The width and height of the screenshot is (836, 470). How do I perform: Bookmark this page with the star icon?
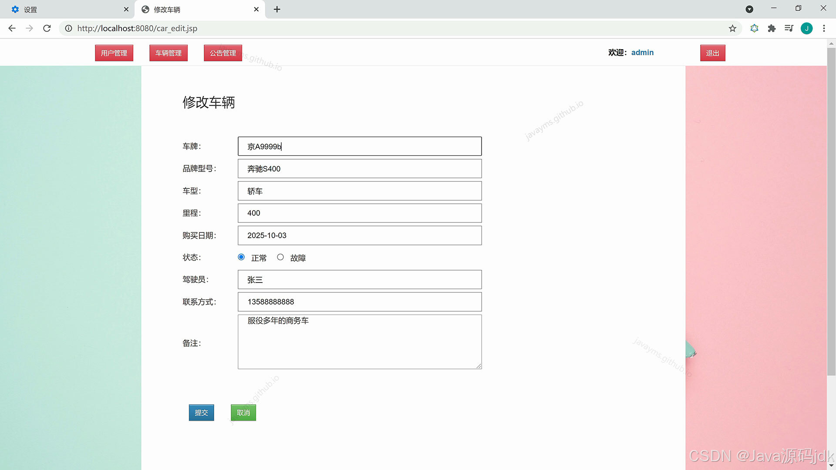pos(732,28)
